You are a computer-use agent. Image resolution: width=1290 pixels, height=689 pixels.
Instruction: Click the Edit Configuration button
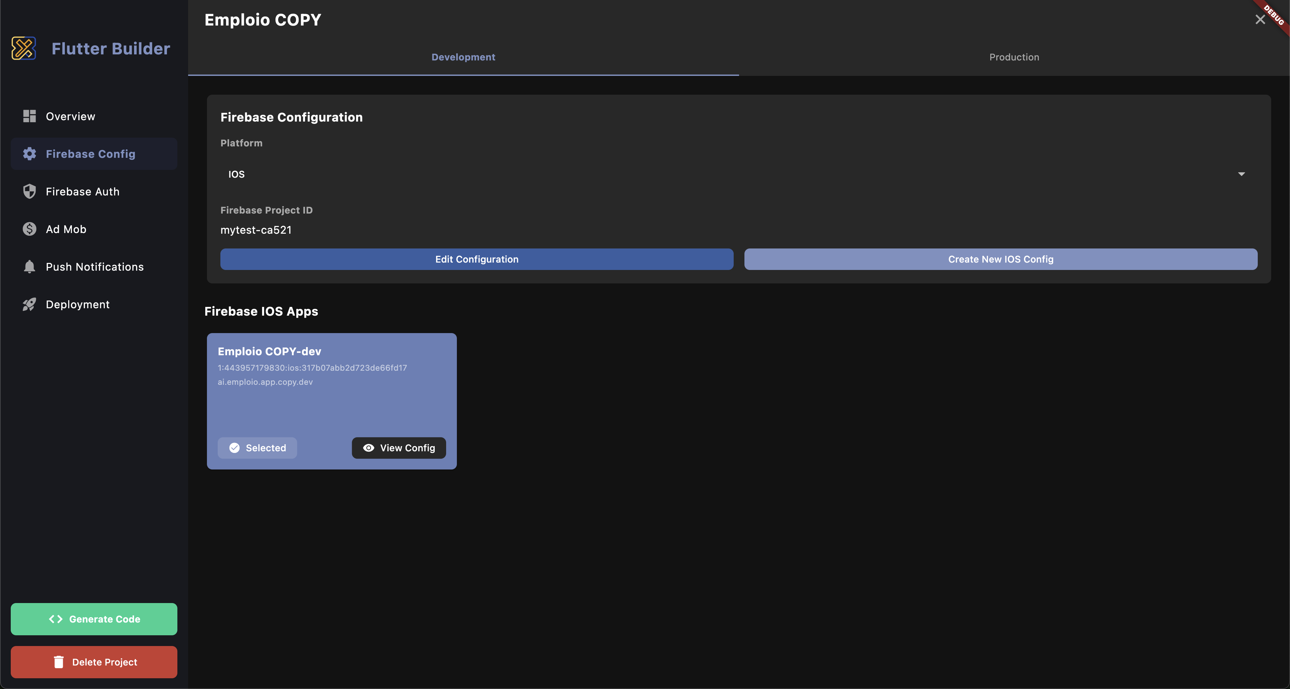[x=477, y=259]
